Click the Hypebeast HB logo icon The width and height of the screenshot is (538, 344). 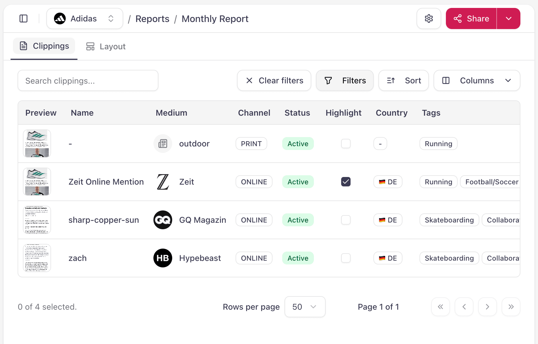[x=163, y=258]
